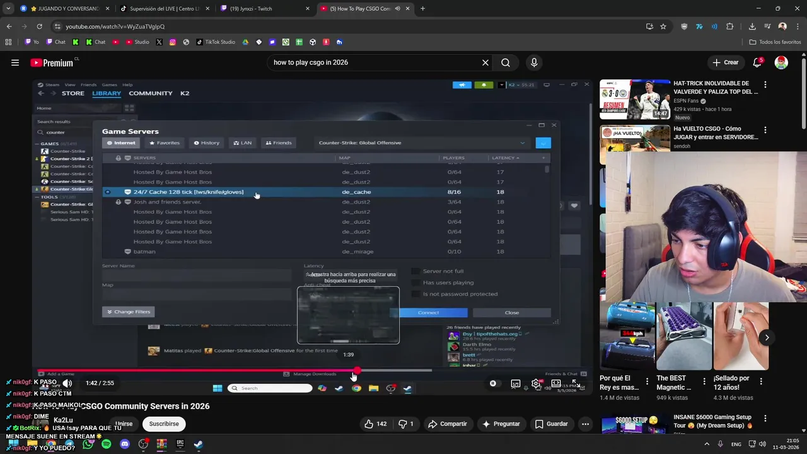Open options for ¡Sellado por 12 años! short
The height and width of the screenshot is (454, 807).
coord(761,381)
